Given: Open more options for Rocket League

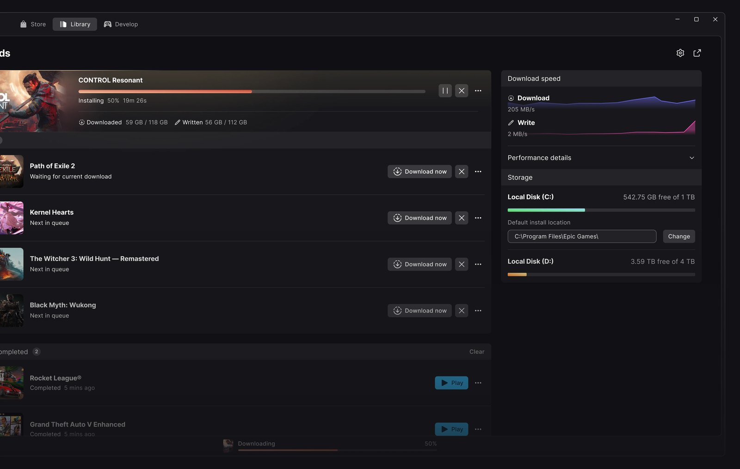Looking at the screenshot, I should click(x=478, y=383).
